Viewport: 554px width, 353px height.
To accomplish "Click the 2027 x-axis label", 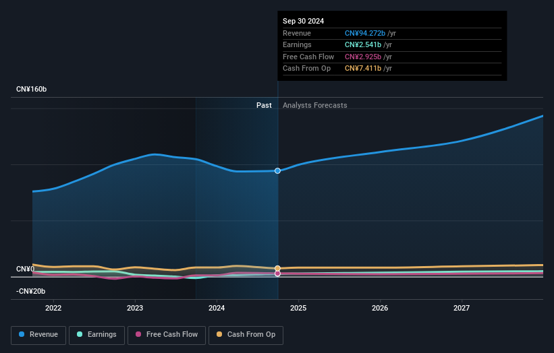I will pyautogui.click(x=462, y=309).
